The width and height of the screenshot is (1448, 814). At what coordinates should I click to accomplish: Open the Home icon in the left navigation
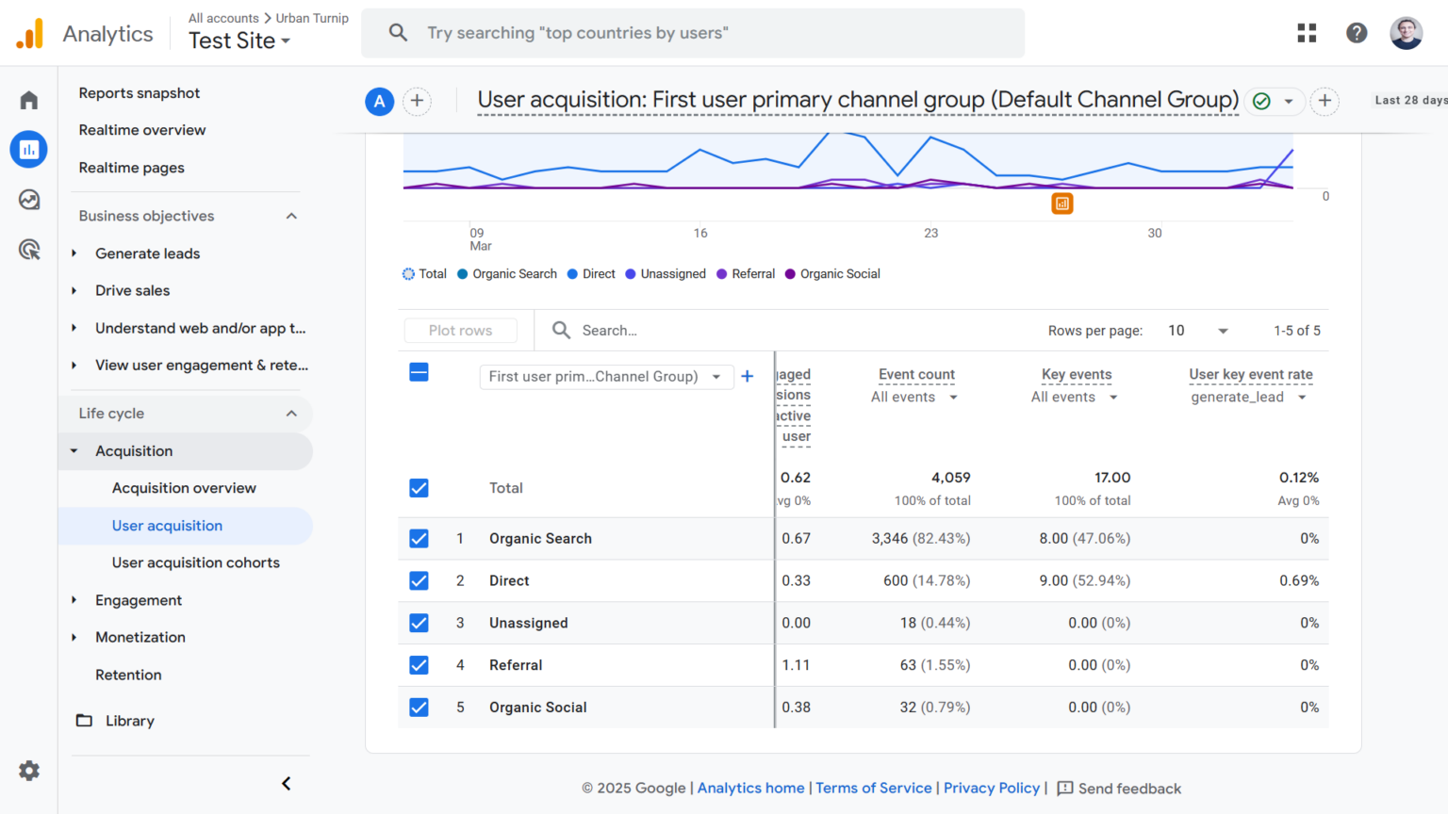coord(28,99)
